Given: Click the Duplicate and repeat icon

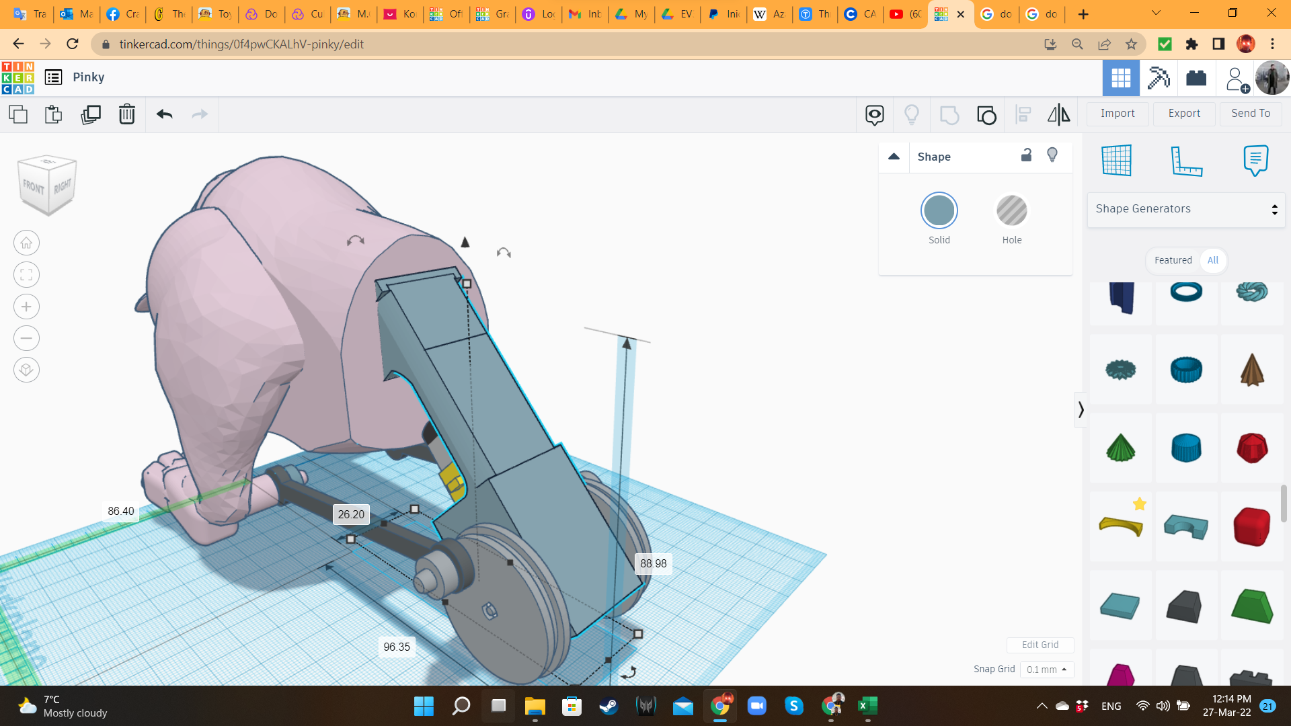Looking at the screenshot, I should 90,114.
